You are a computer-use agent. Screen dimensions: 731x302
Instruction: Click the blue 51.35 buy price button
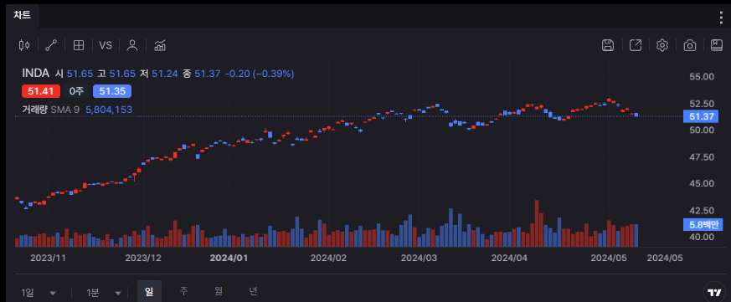tap(112, 91)
